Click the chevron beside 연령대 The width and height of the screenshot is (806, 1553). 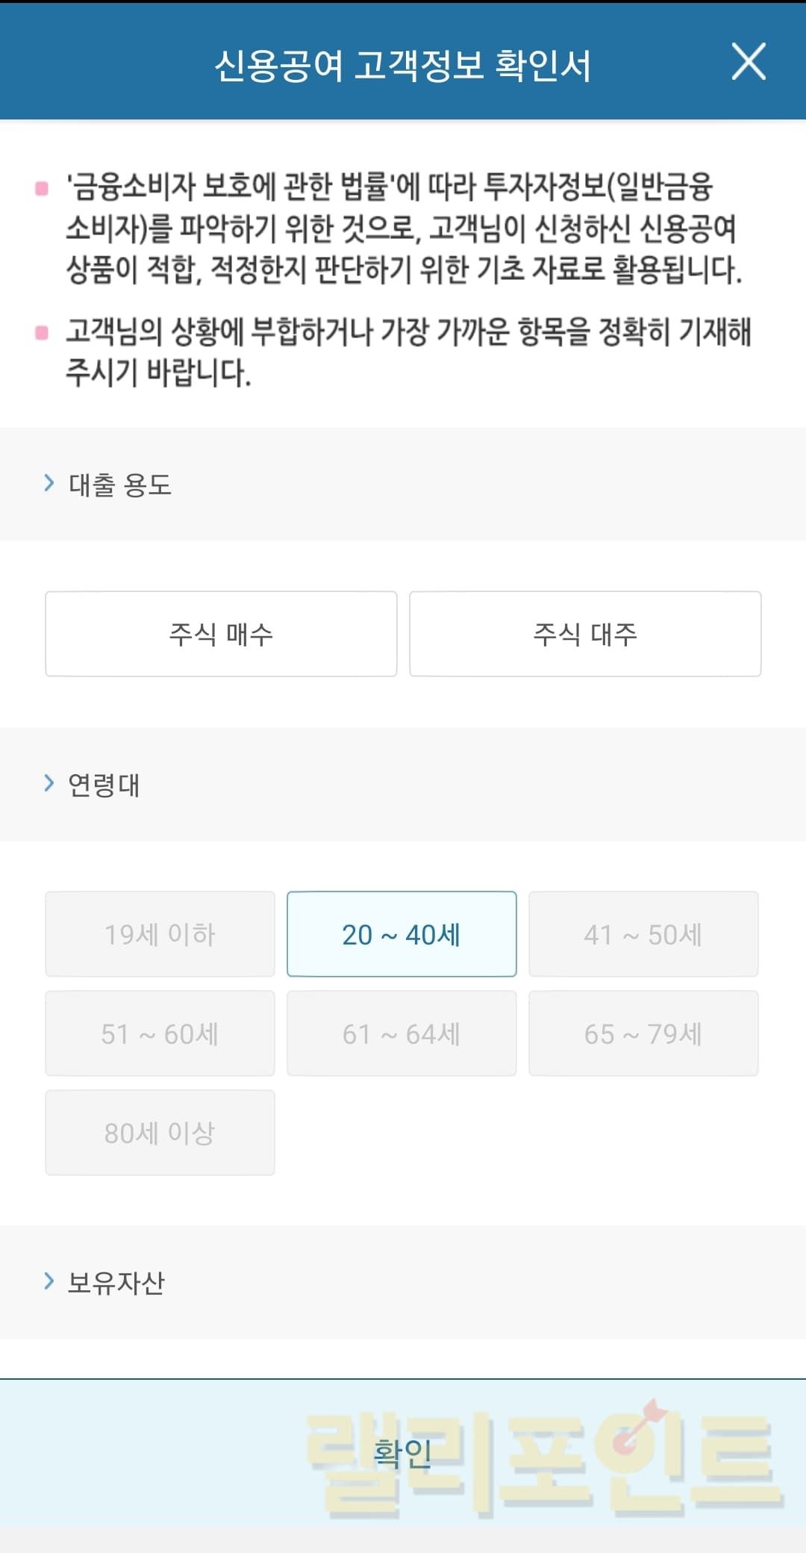[x=49, y=783]
